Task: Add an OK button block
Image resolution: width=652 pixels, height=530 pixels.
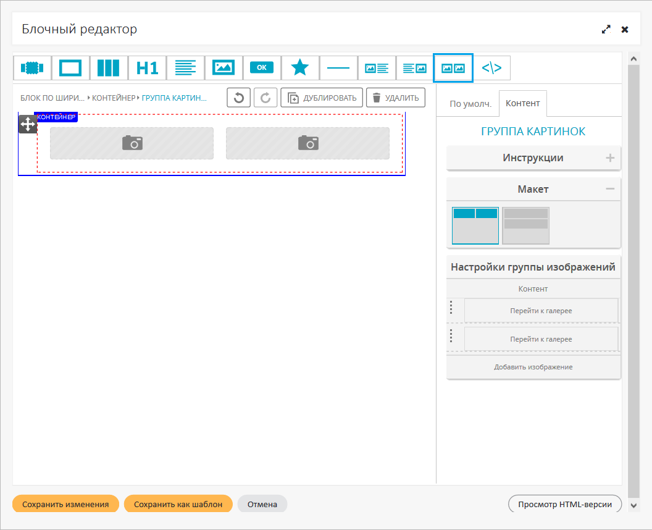Action: [x=262, y=68]
